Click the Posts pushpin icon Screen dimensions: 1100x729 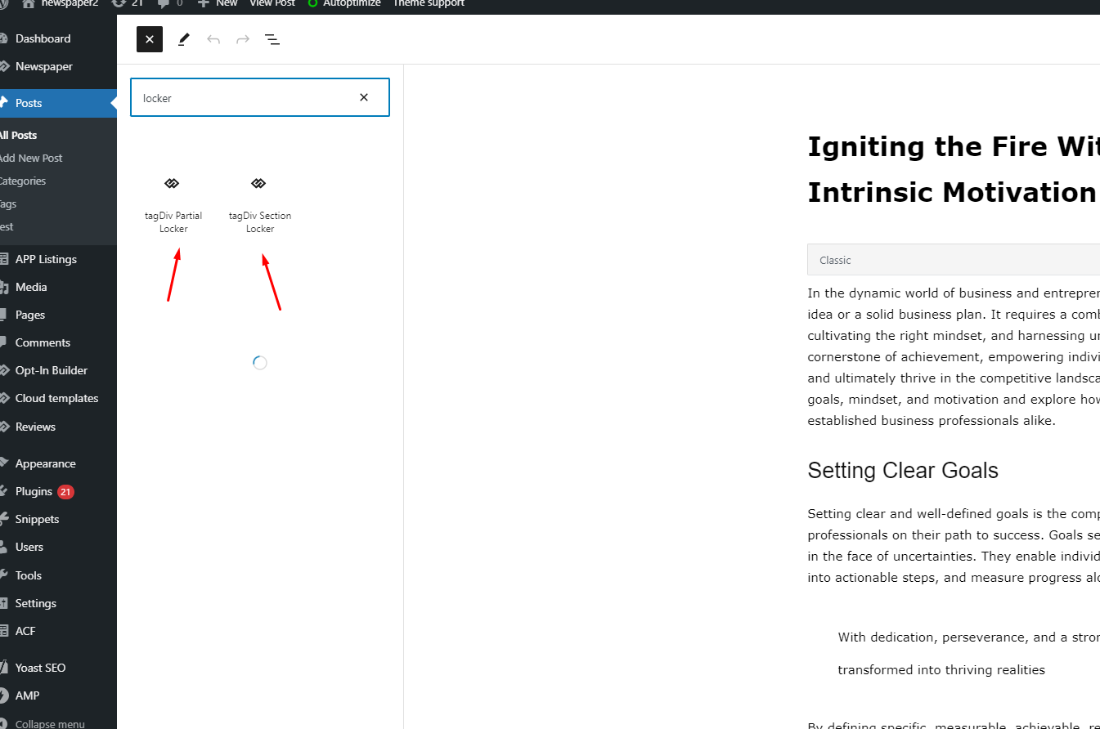coord(3,103)
